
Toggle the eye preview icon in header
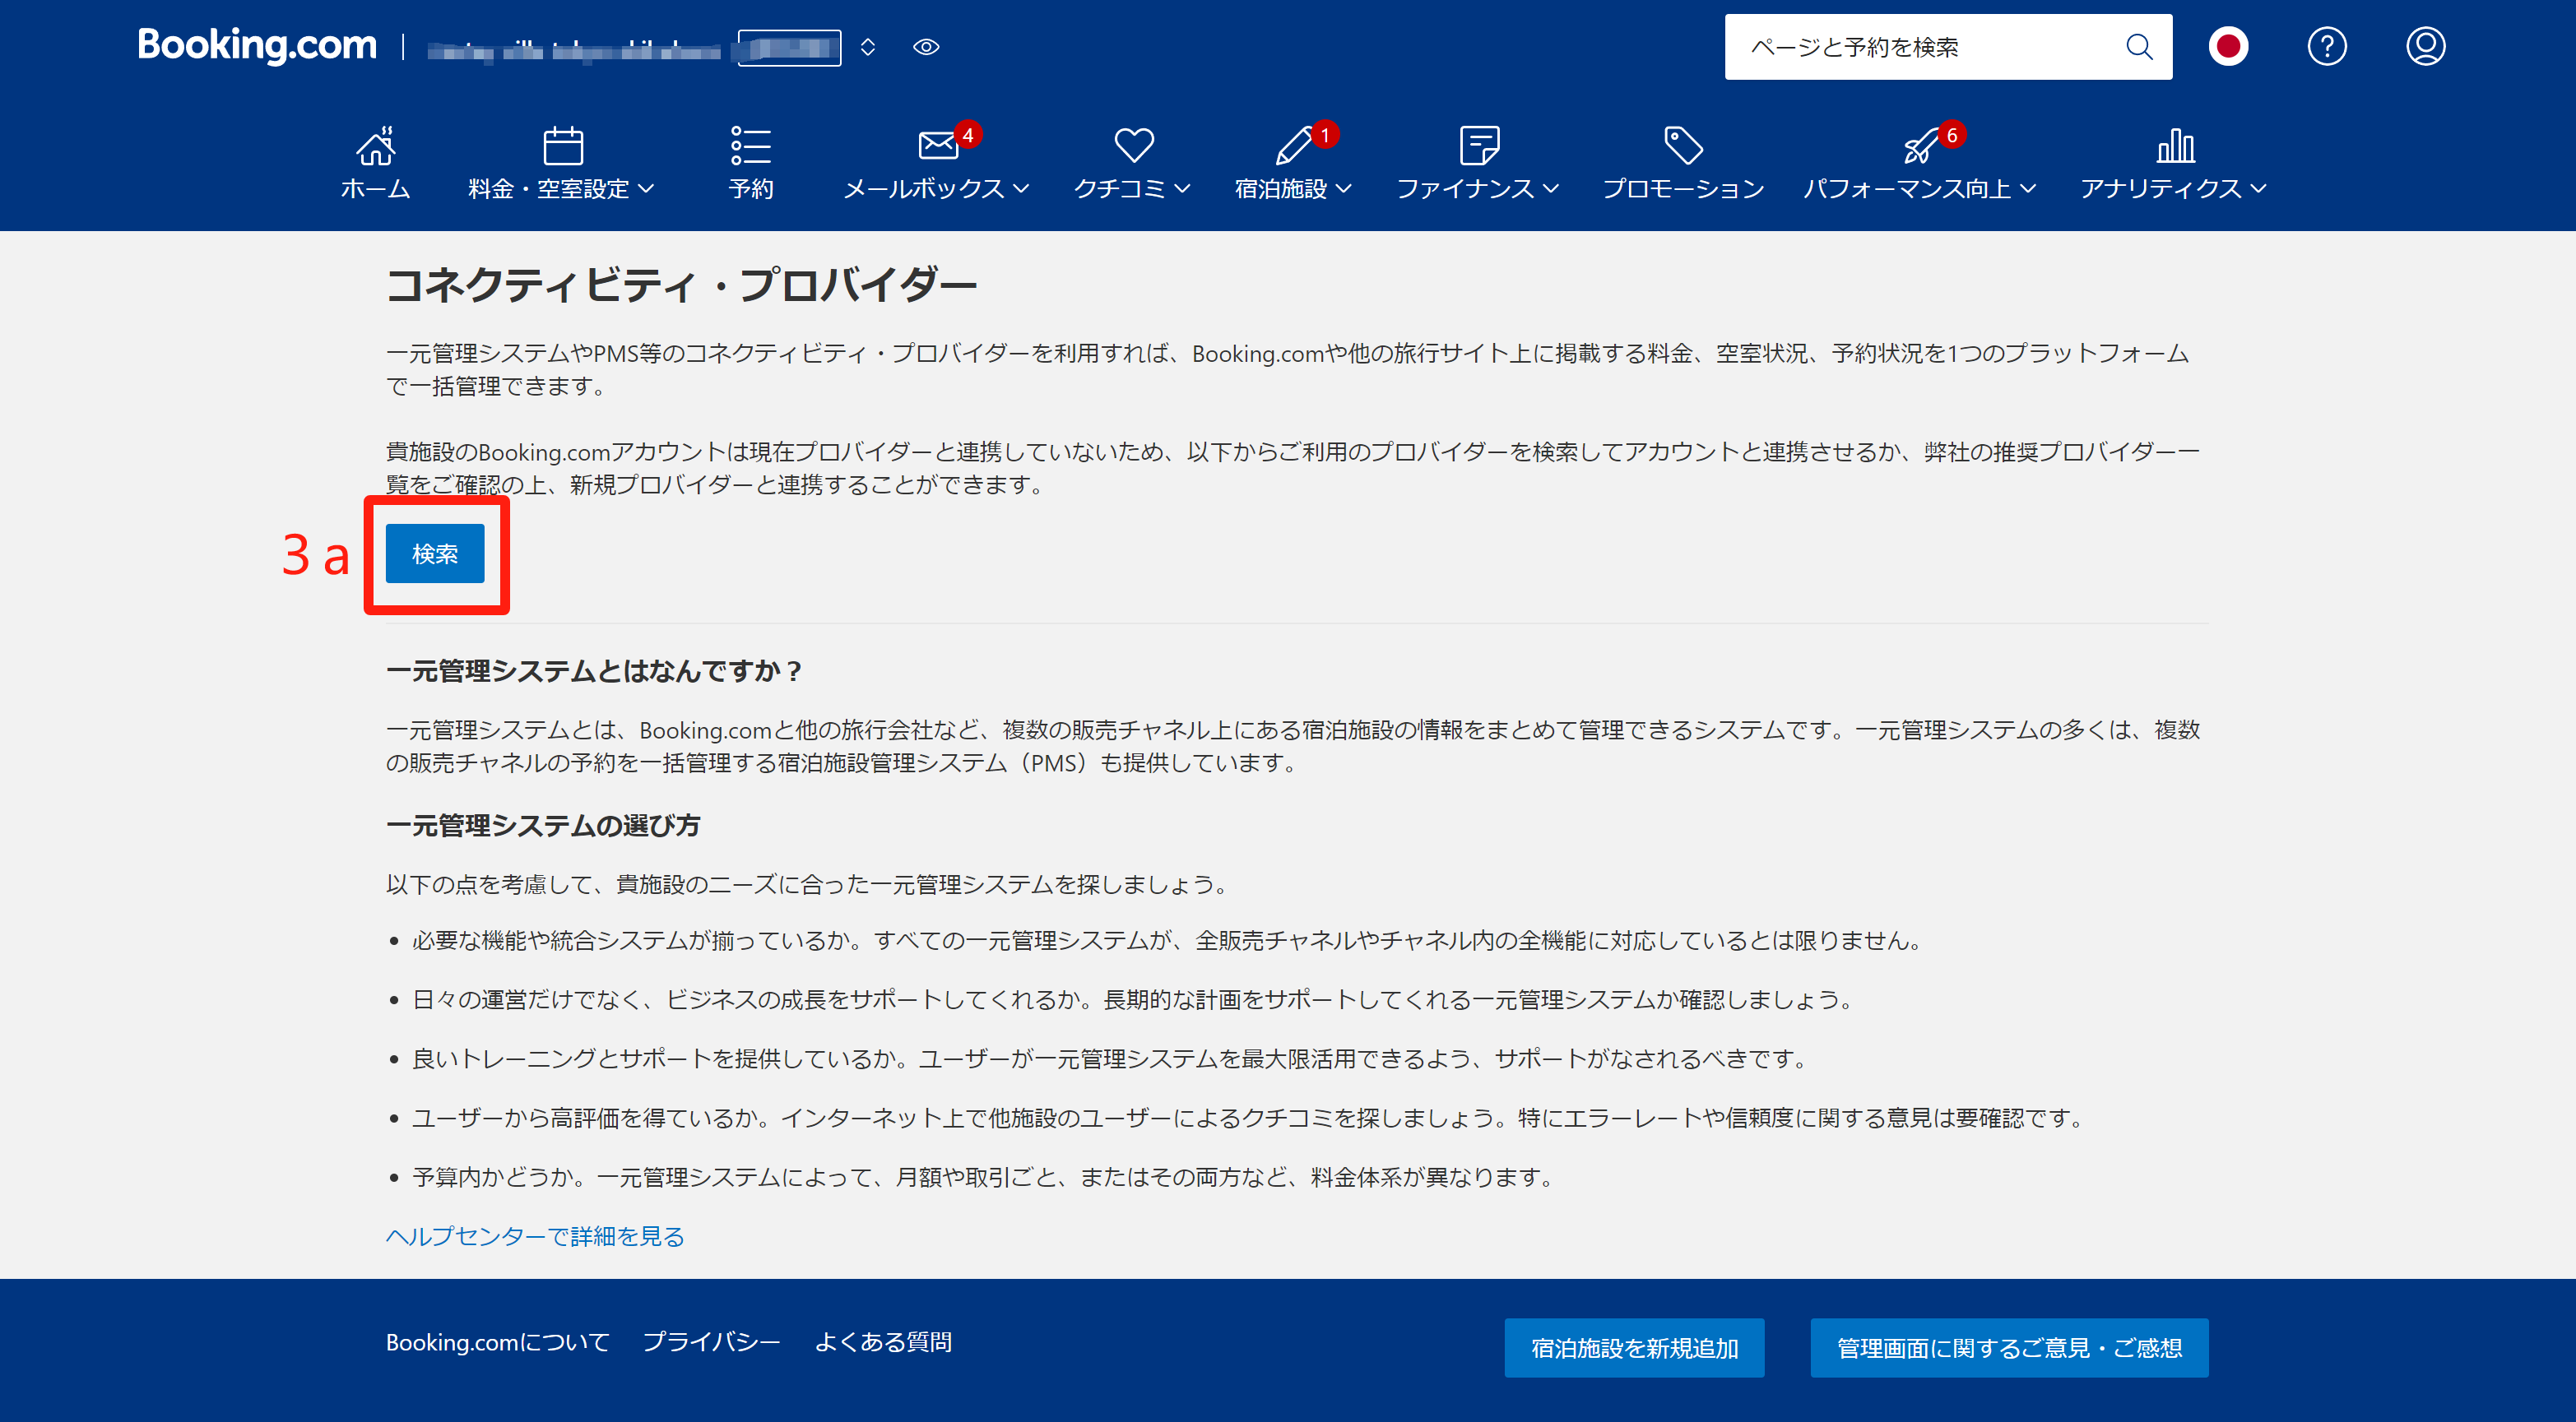pyautogui.click(x=926, y=47)
